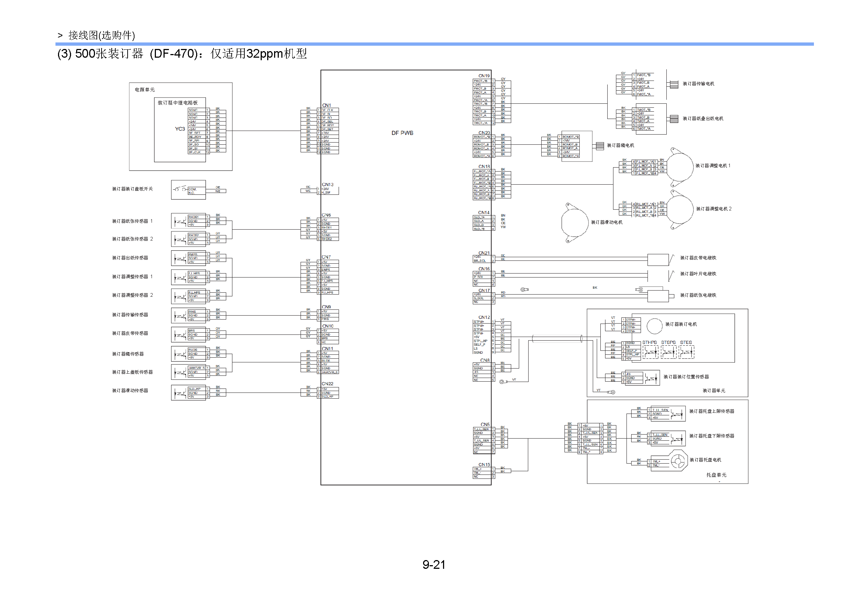The width and height of the screenshot is (848, 600).
Task: Select the CN8 connector label
Action: 485,360
